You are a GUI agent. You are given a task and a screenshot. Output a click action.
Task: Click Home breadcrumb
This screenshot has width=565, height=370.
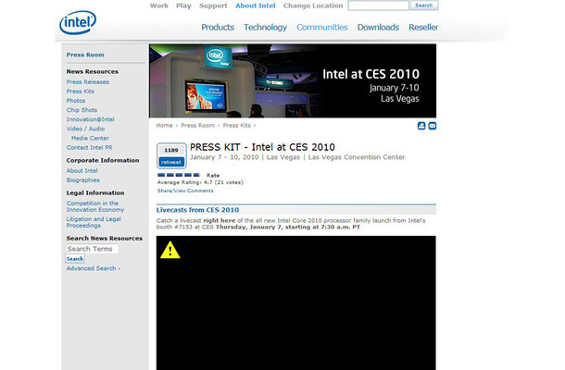point(164,125)
